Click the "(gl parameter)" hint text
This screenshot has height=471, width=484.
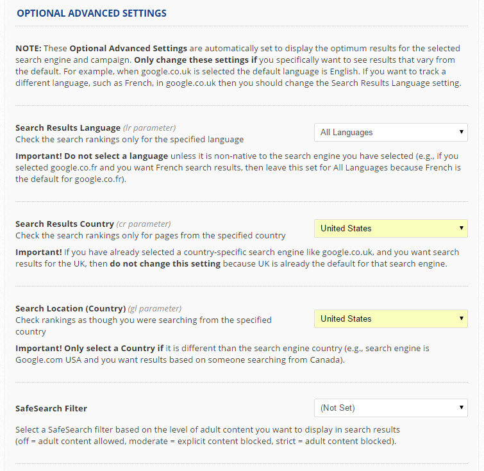pyautogui.click(x=154, y=309)
